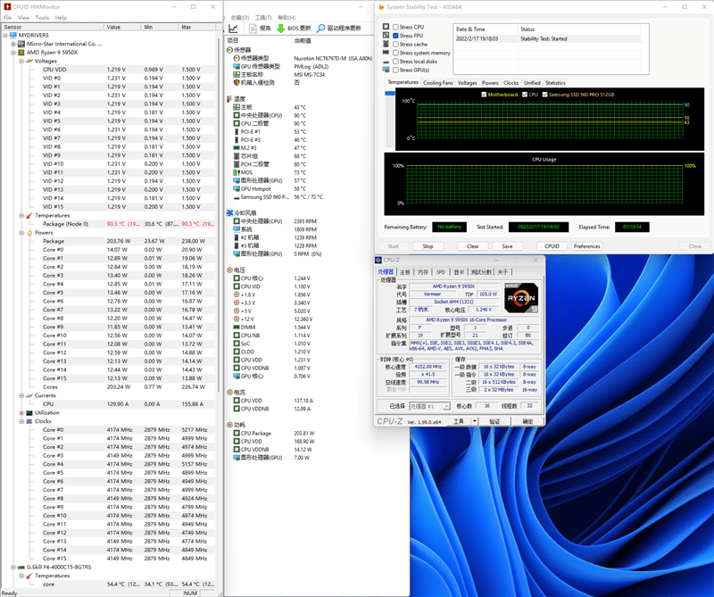The image size is (714, 597).
Task: Enable the Stress cache checkbox
Action: (395, 44)
